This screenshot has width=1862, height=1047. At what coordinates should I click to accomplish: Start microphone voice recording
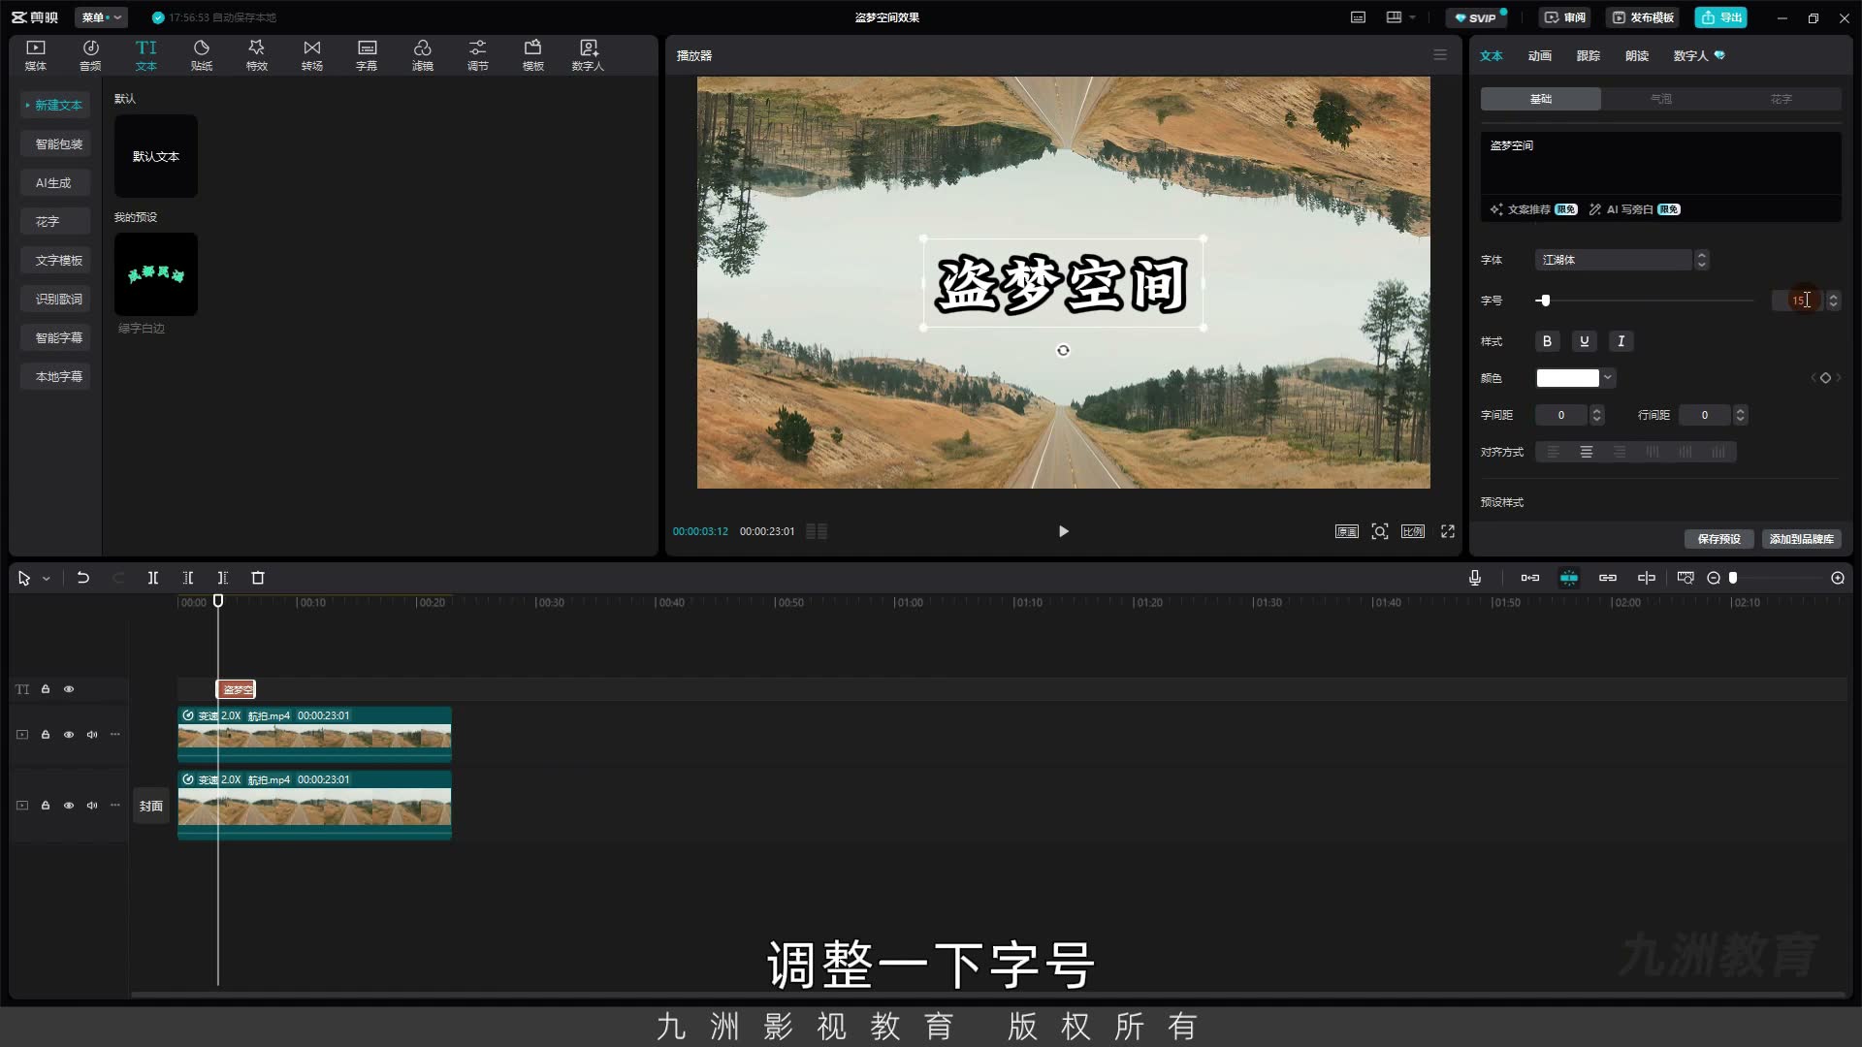coord(1475,578)
